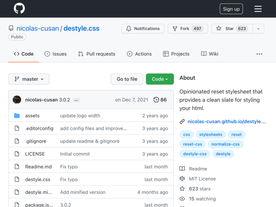
Task: View the 15 watching link
Action: [198, 199]
